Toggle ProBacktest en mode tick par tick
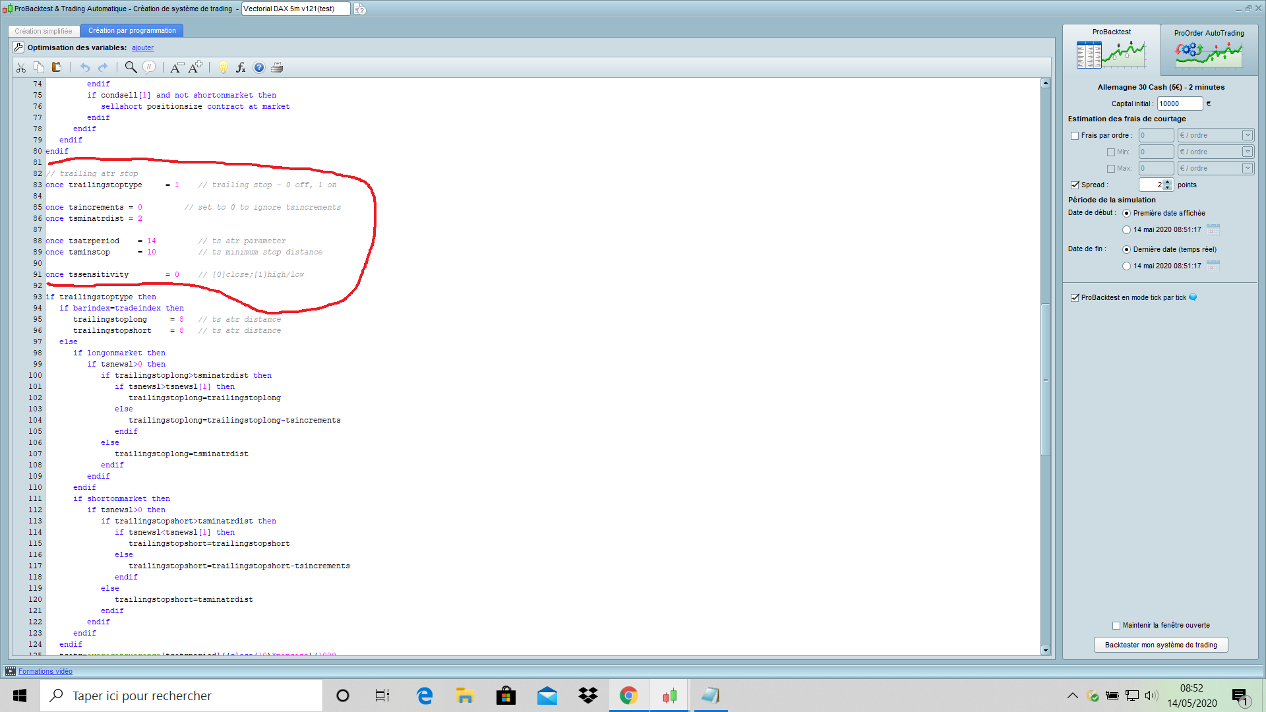The width and height of the screenshot is (1266, 712). click(x=1075, y=298)
